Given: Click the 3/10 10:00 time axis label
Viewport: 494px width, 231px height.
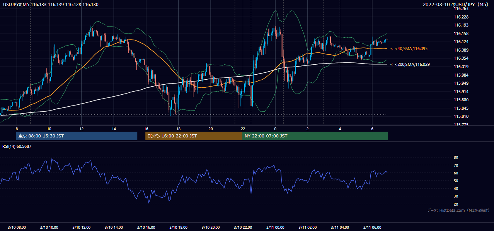Looking at the screenshot, I should coord(49,228).
